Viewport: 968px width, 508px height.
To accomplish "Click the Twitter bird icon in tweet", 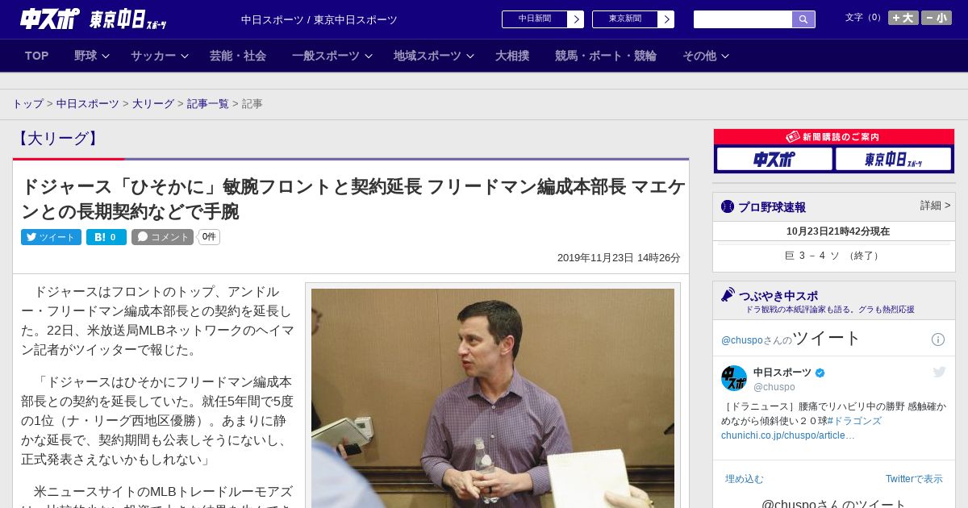I will point(940,372).
